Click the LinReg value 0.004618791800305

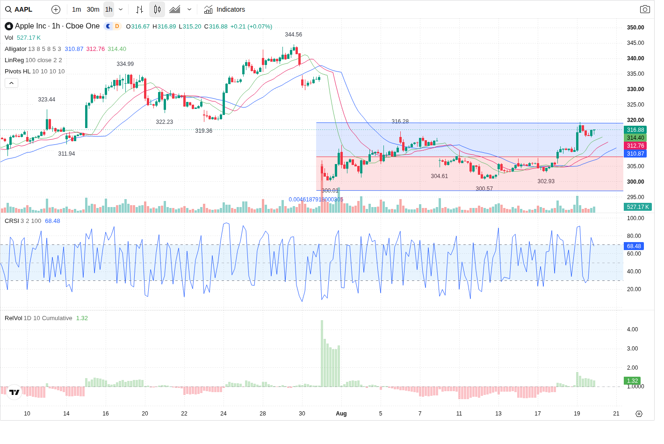[x=316, y=200]
